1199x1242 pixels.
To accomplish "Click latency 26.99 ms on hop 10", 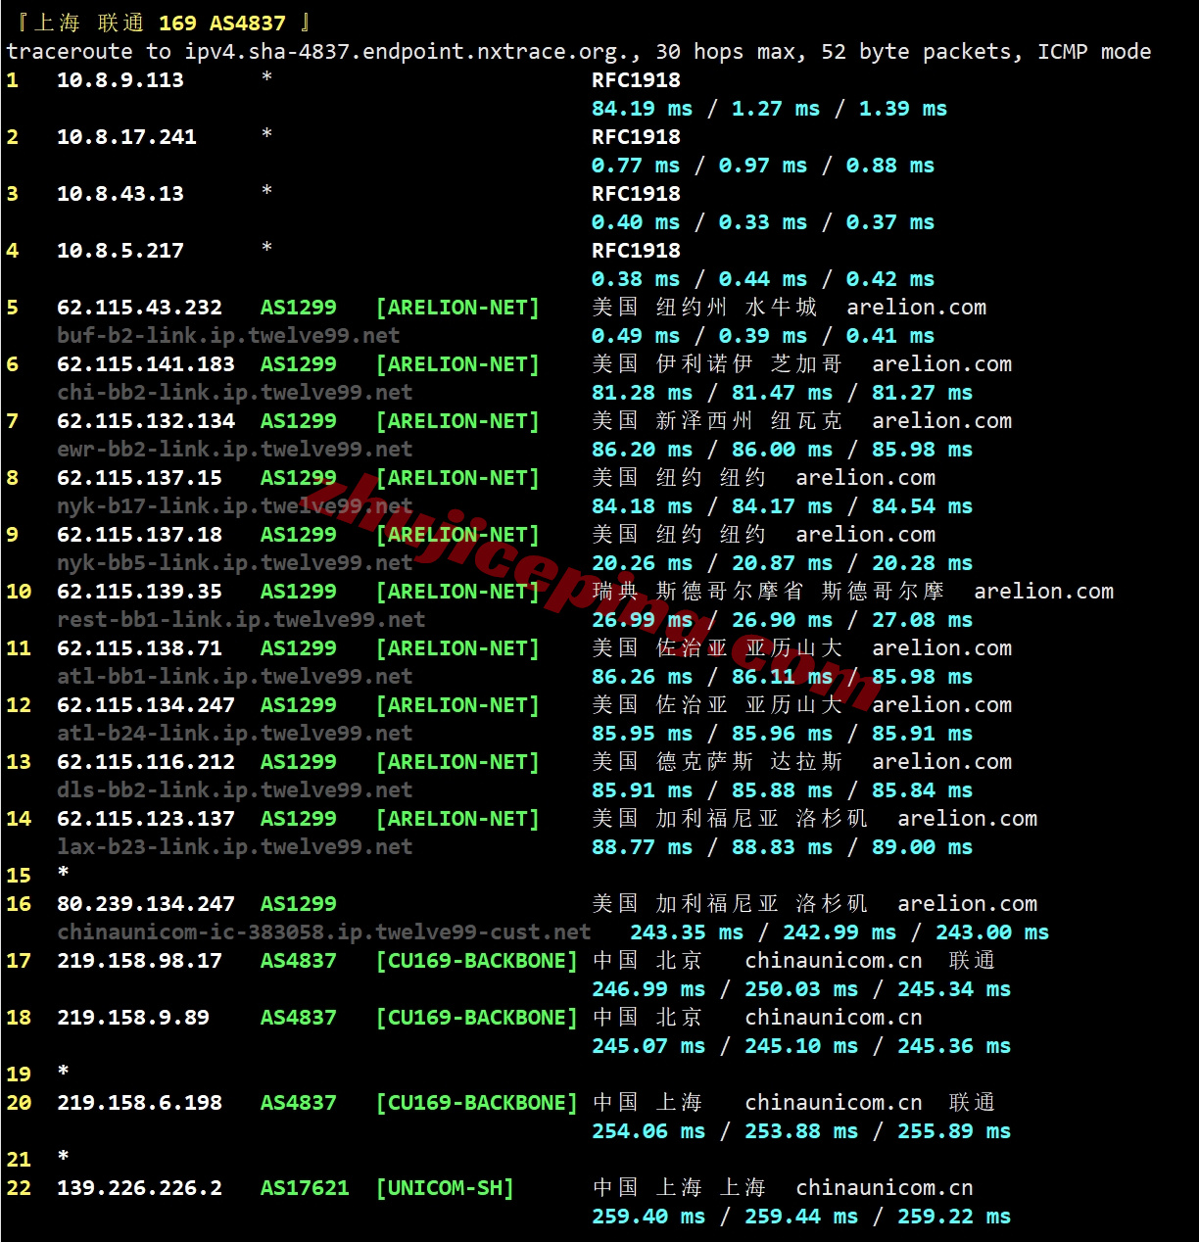I will 642,620.
